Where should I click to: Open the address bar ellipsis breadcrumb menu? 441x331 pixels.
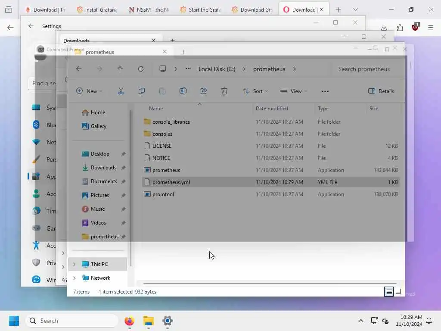click(188, 69)
